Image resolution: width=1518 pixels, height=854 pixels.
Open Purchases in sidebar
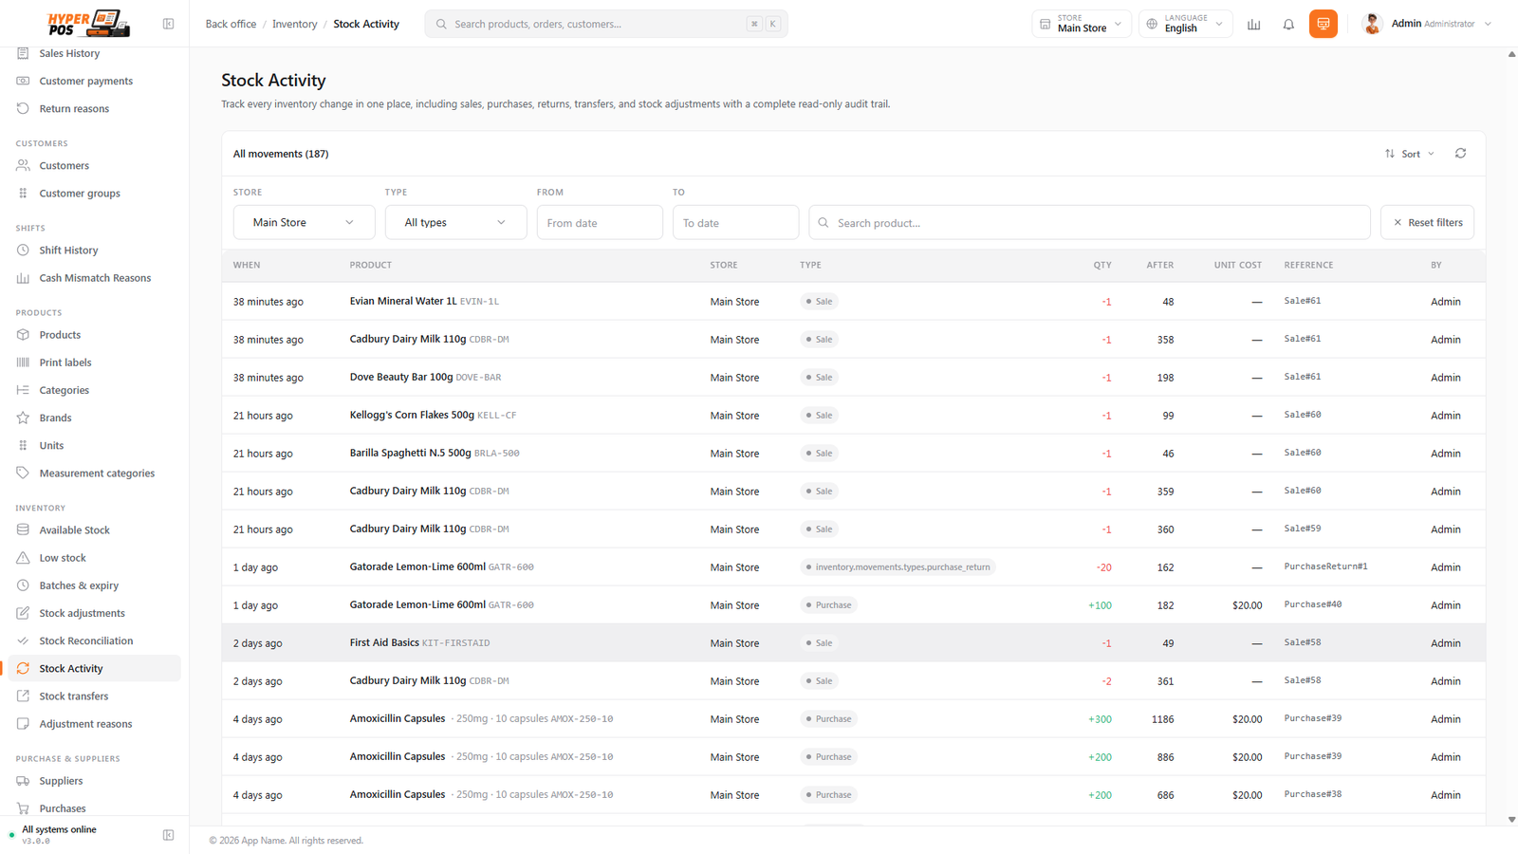[x=63, y=808]
